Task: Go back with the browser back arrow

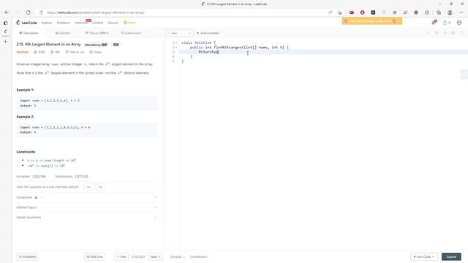Action: point(7,12)
